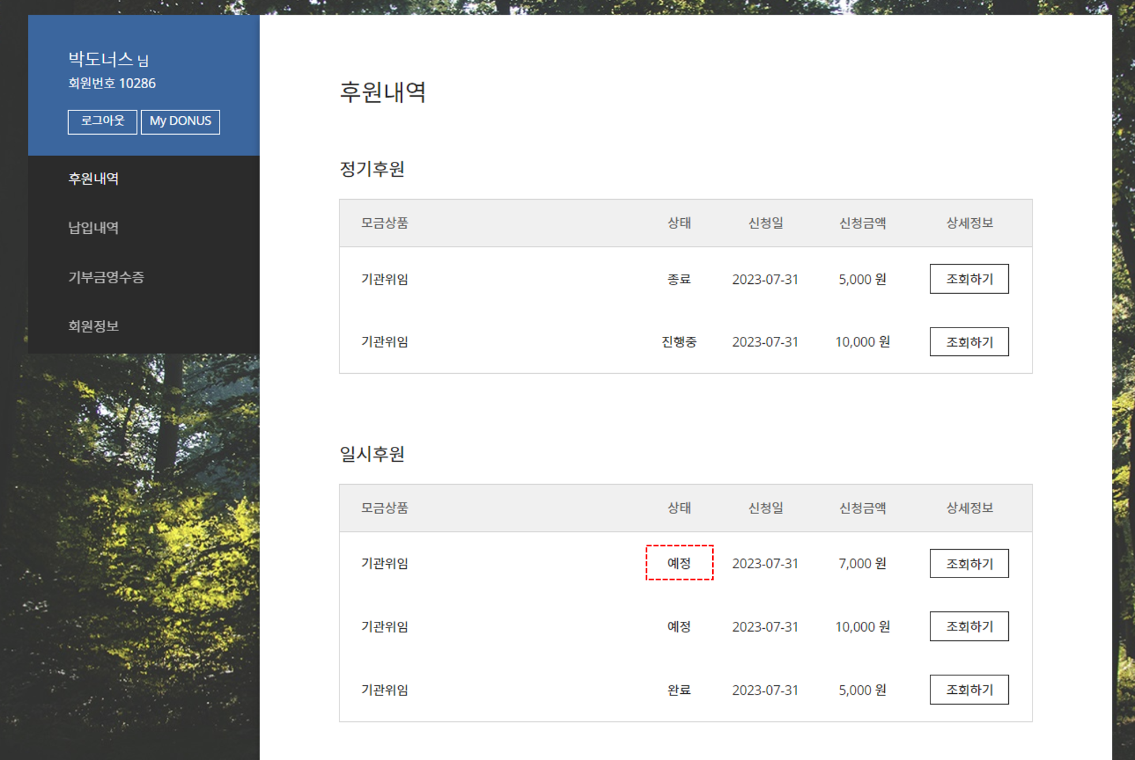Select 후원내역 in sidebar menu

93,178
